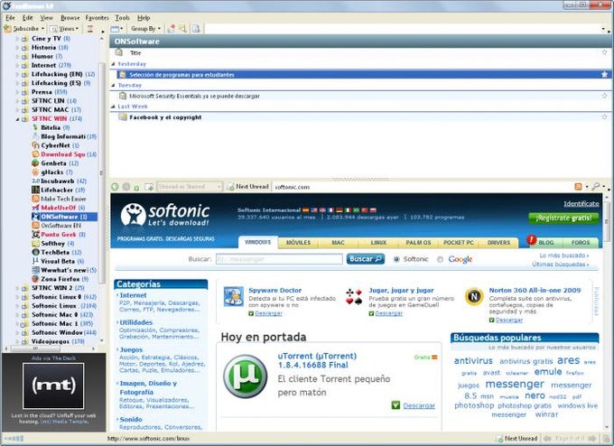This screenshot has height=446, width=614.
Task: Select the Download Squad feed icon
Action: tap(35, 154)
